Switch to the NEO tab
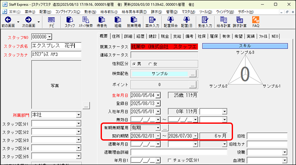This screenshot has height=165, width=296. click(275, 36)
